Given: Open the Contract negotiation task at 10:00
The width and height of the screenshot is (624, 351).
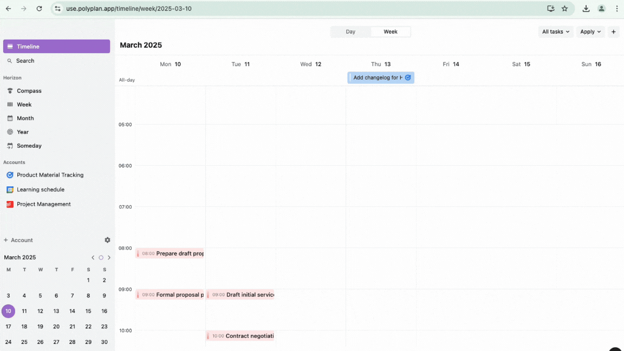Looking at the screenshot, I should (x=240, y=336).
